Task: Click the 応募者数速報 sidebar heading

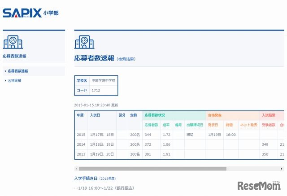Action: pyautogui.click(x=14, y=56)
